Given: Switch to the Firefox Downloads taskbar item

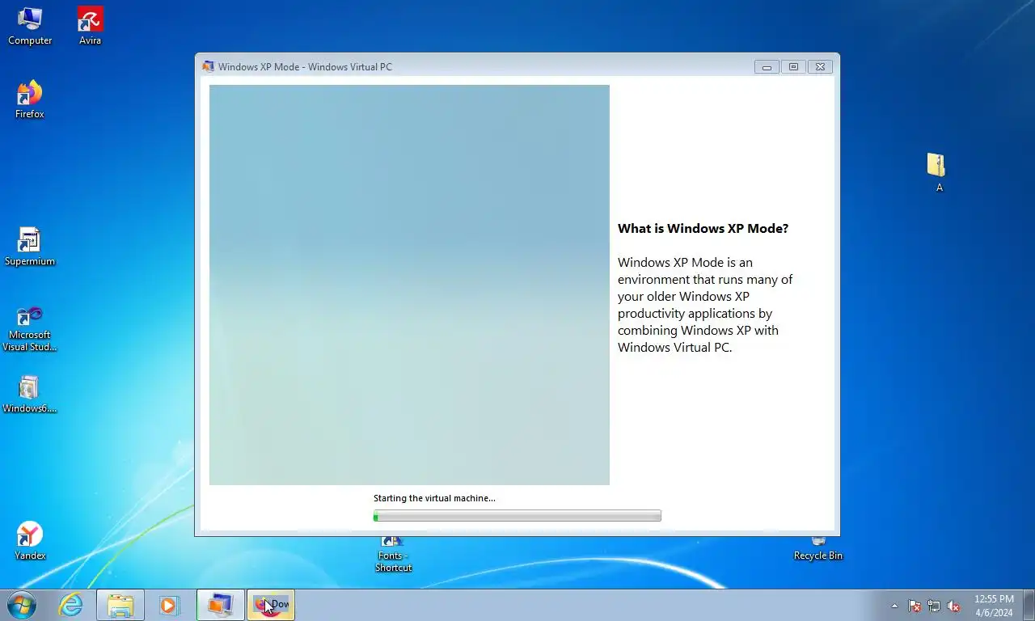Looking at the screenshot, I should (270, 605).
